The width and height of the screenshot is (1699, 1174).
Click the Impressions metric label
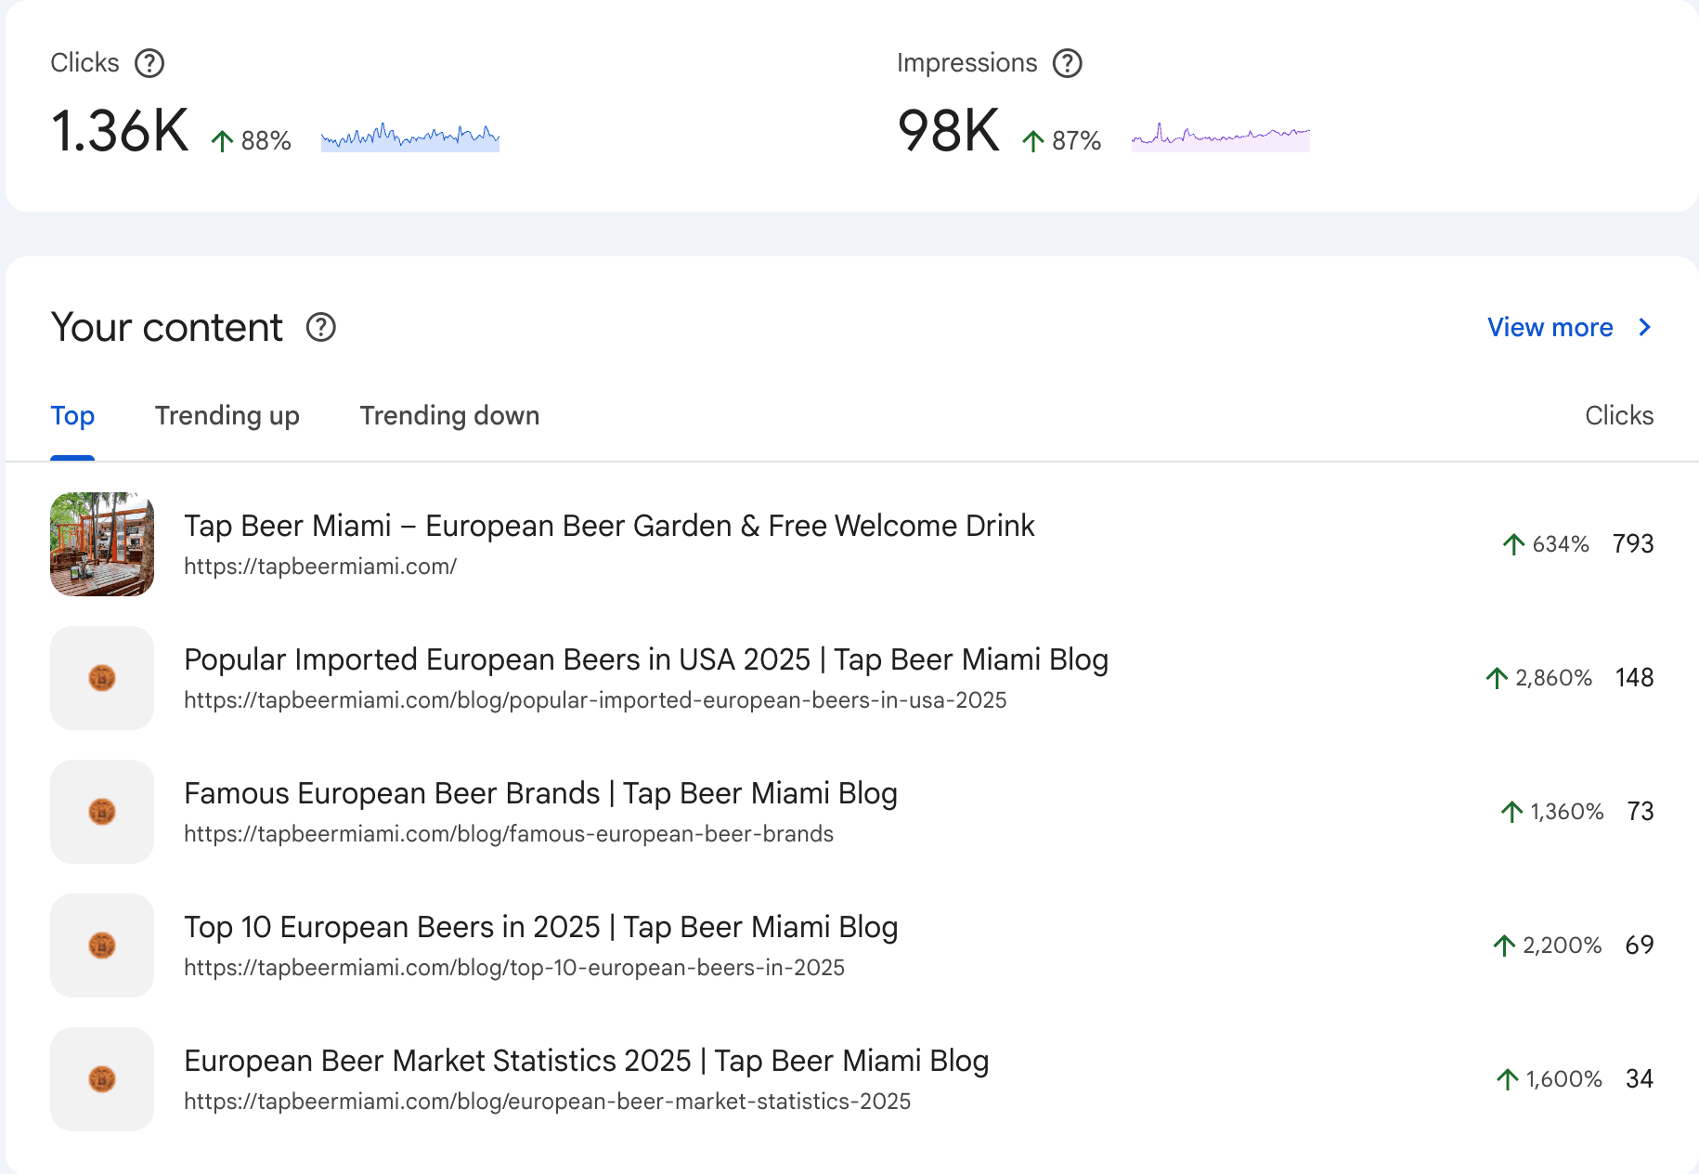pyautogui.click(x=966, y=63)
